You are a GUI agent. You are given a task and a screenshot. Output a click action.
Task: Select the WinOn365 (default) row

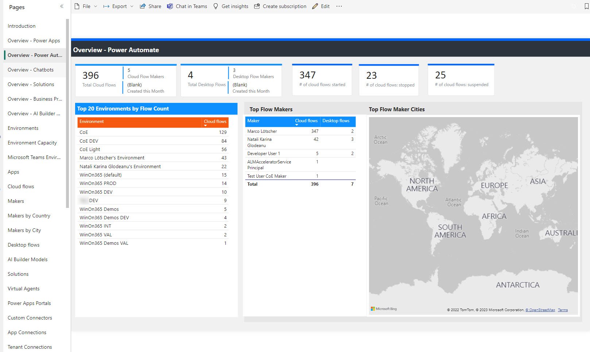153,175
